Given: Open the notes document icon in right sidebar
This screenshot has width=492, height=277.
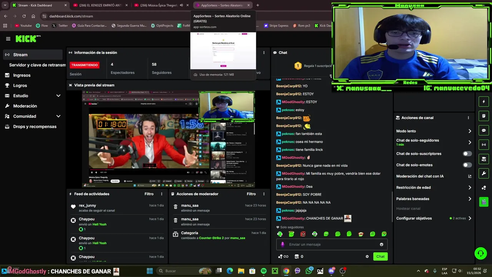Looking at the screenshot, I should (x=484, y=116).
